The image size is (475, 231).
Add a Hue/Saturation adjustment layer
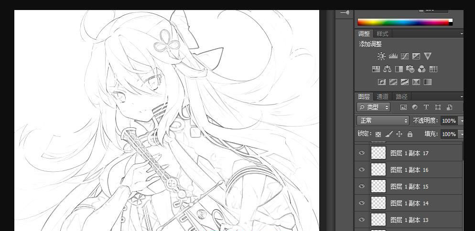click(x=376, y=69)
